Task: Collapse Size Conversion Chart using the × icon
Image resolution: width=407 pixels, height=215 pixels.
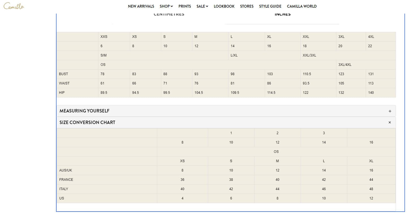Action: [x=389, y=122]
